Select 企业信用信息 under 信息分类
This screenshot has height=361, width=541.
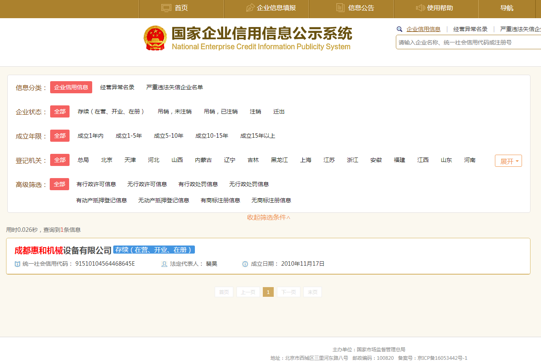click(x=71, y=87)
